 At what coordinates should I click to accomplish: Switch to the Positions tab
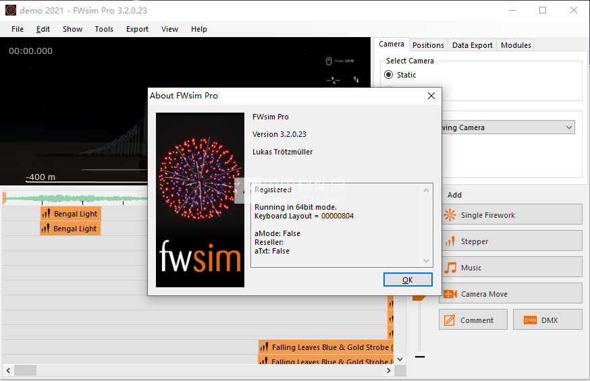click(x=428, y=45)
